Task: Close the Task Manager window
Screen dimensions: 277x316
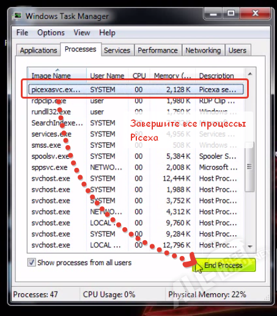Action: point(256,13)
